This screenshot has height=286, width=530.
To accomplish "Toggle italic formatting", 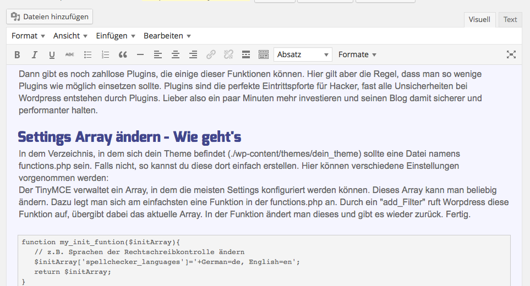I will click(x=35, y=54).
